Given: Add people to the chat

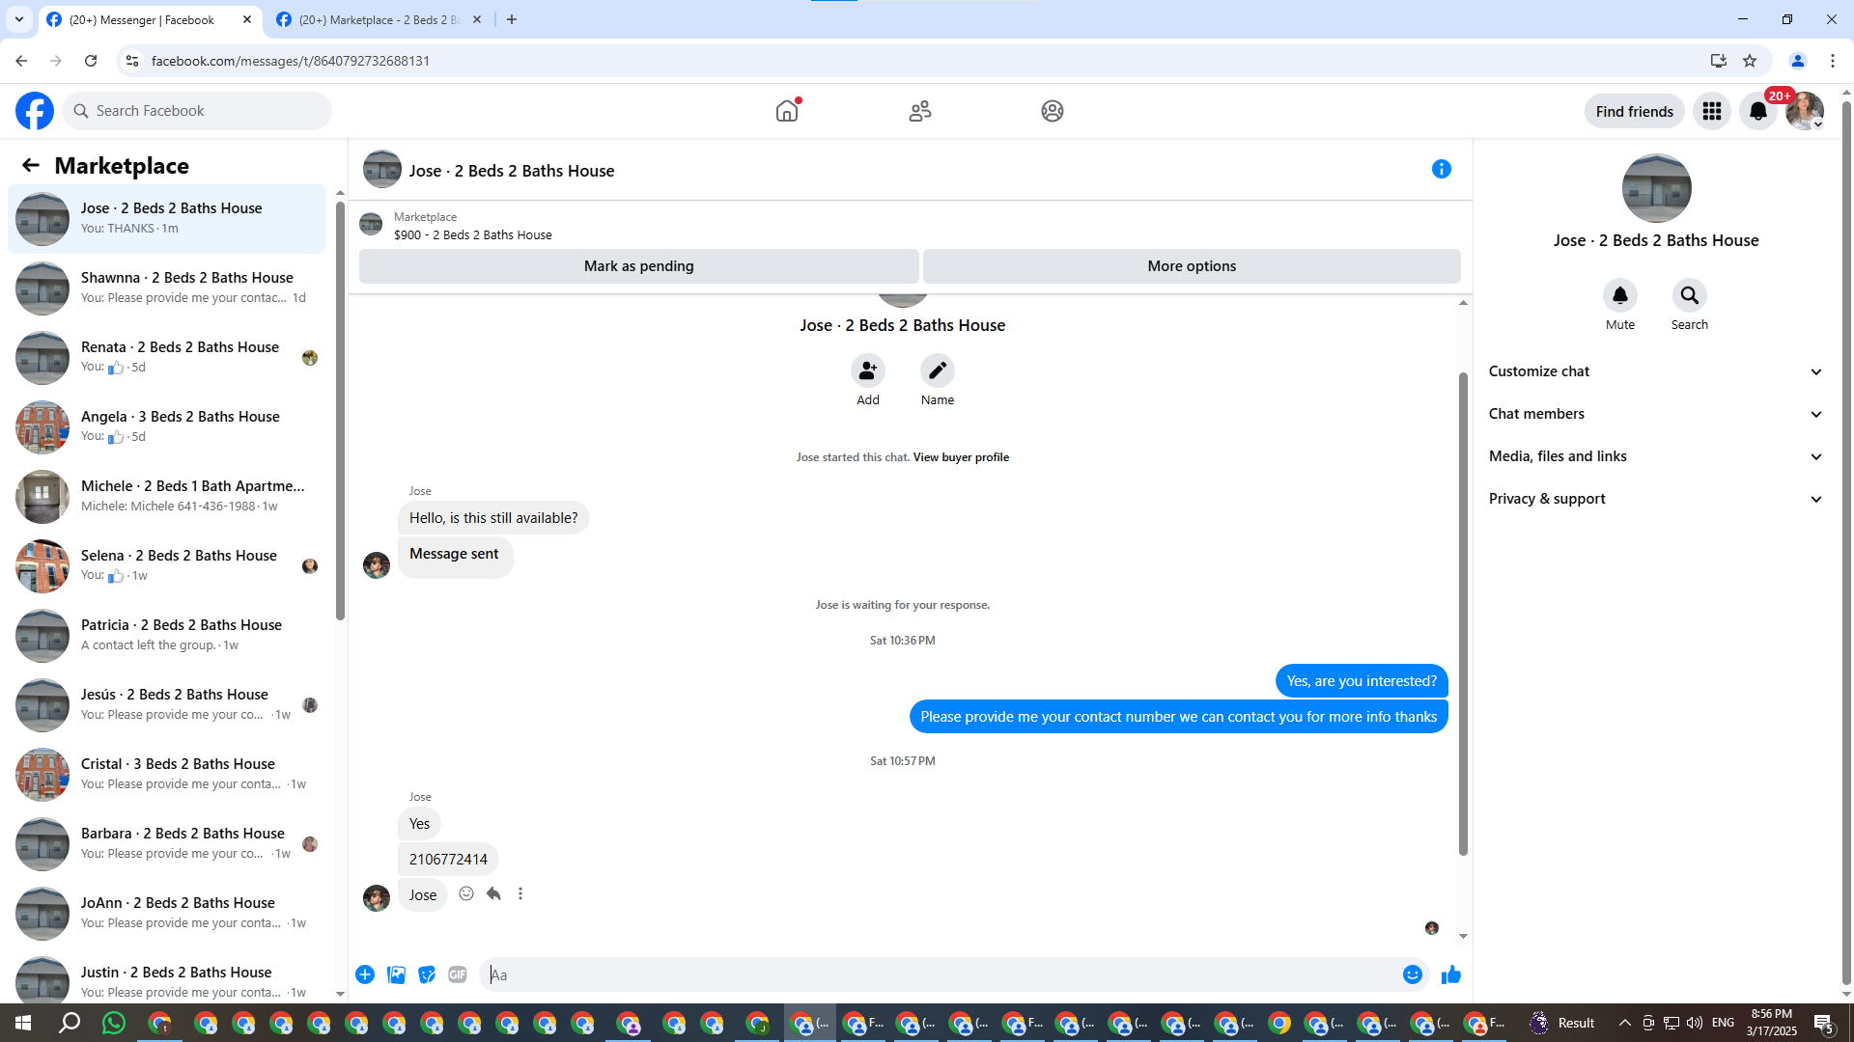Looking at the screenshot, I should [868, 370].
